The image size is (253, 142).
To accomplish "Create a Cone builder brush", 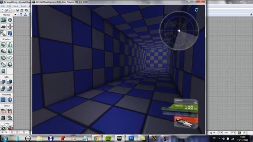I will point(10,45).
